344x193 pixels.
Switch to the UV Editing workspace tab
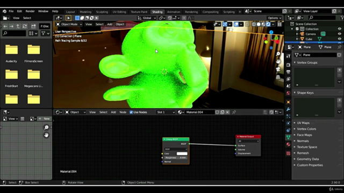tap(119, 12)
